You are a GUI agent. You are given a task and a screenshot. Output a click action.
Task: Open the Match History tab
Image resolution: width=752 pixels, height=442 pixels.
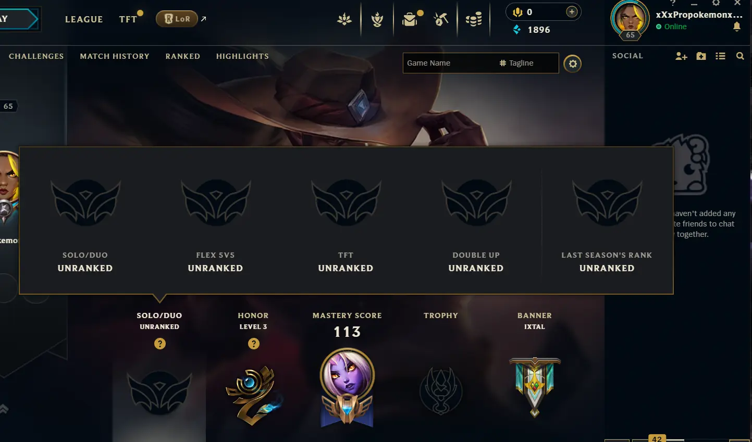[115, 56]
